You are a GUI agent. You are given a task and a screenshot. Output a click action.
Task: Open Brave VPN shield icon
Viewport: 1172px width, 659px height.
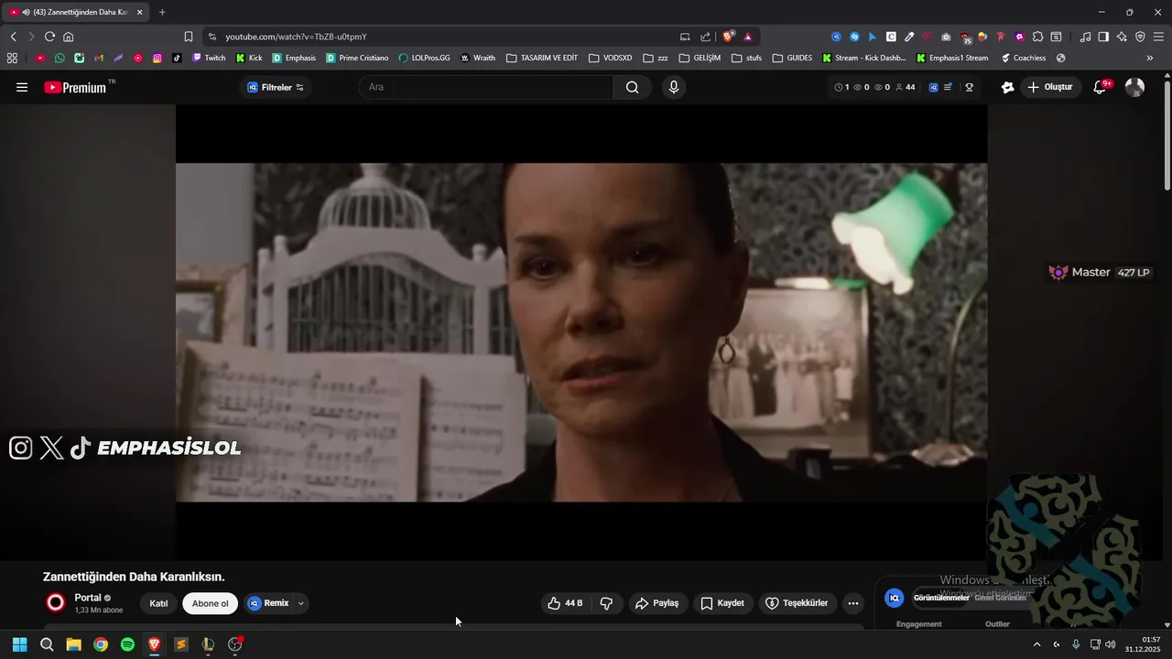click(1140, 37)
